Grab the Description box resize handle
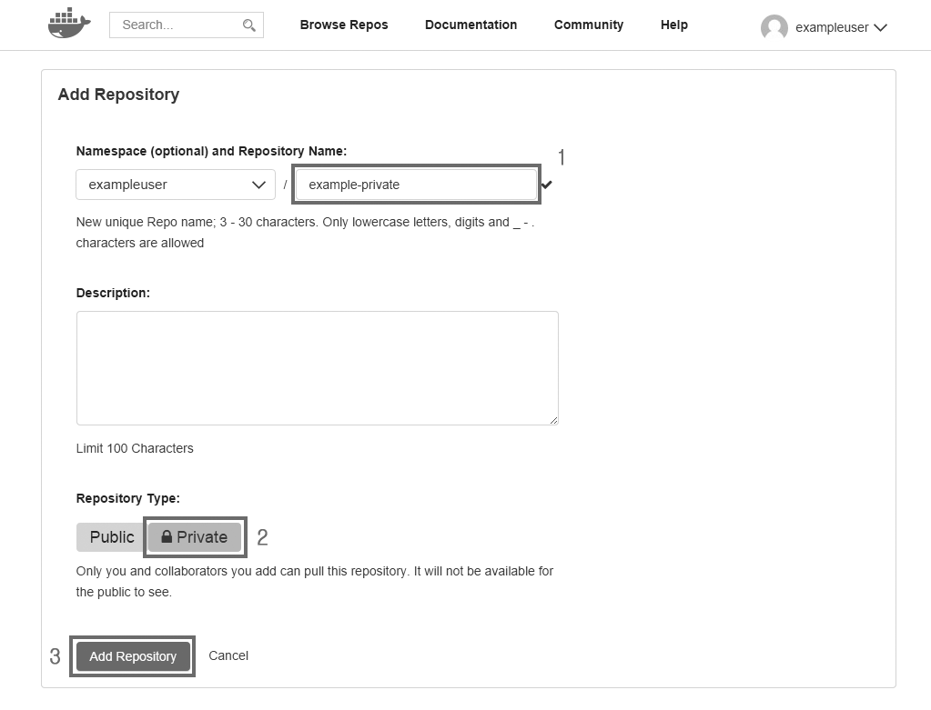This screenshot has width=931, height=710. (553, 420)
